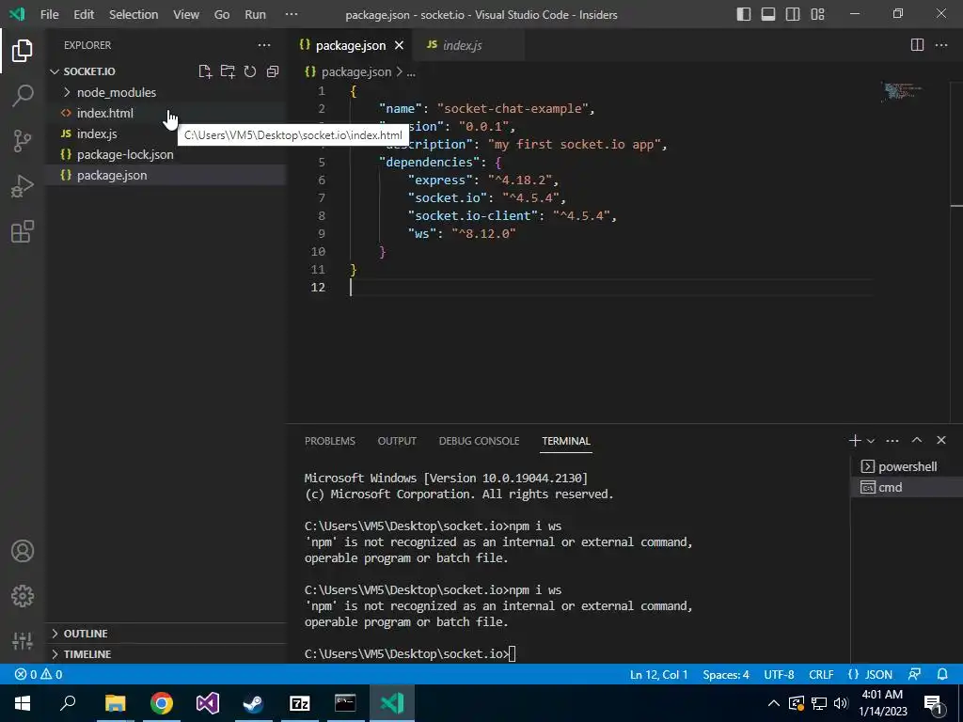Click the breadcrumb ellipsis after package.json
Image resolution: width=963 pixels, height=722 pixels.
pos(411,71)
